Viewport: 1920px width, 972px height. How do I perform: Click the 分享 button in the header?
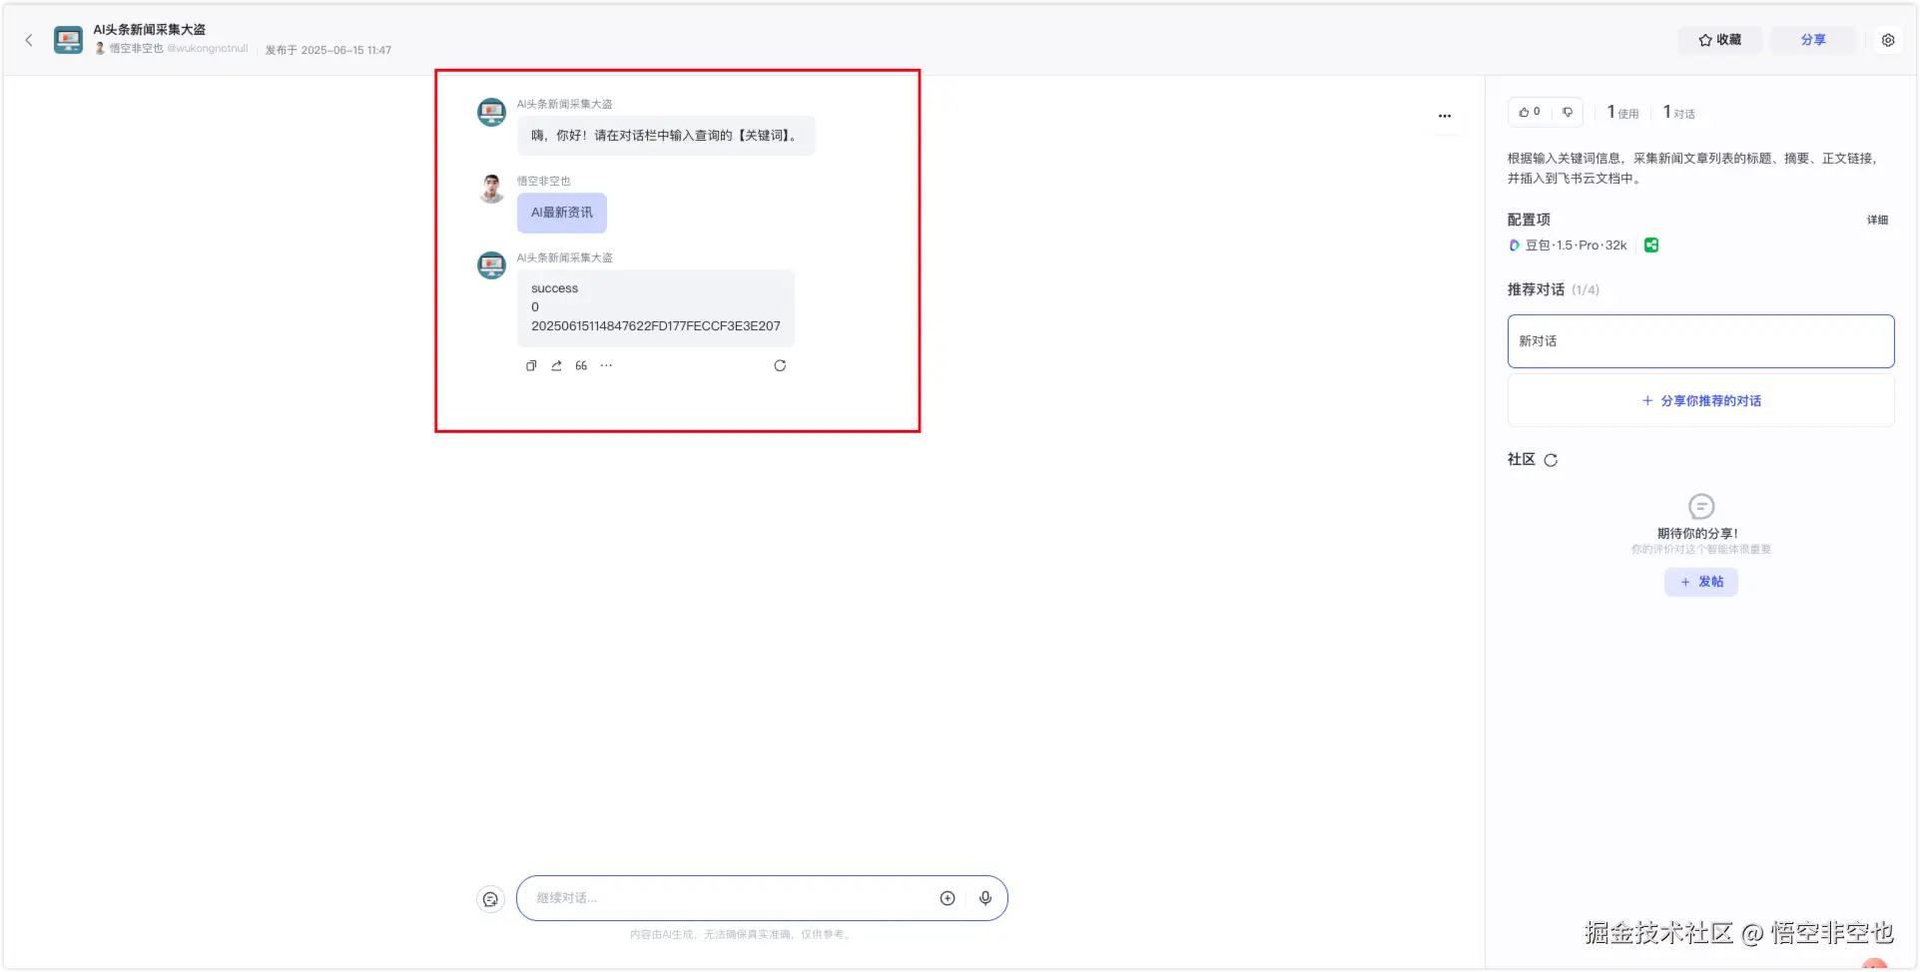click(x=1813, y=40)
